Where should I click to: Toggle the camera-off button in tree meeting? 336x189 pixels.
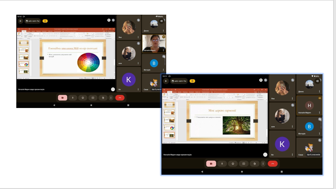pyautogui.click(x=211, y=163)
